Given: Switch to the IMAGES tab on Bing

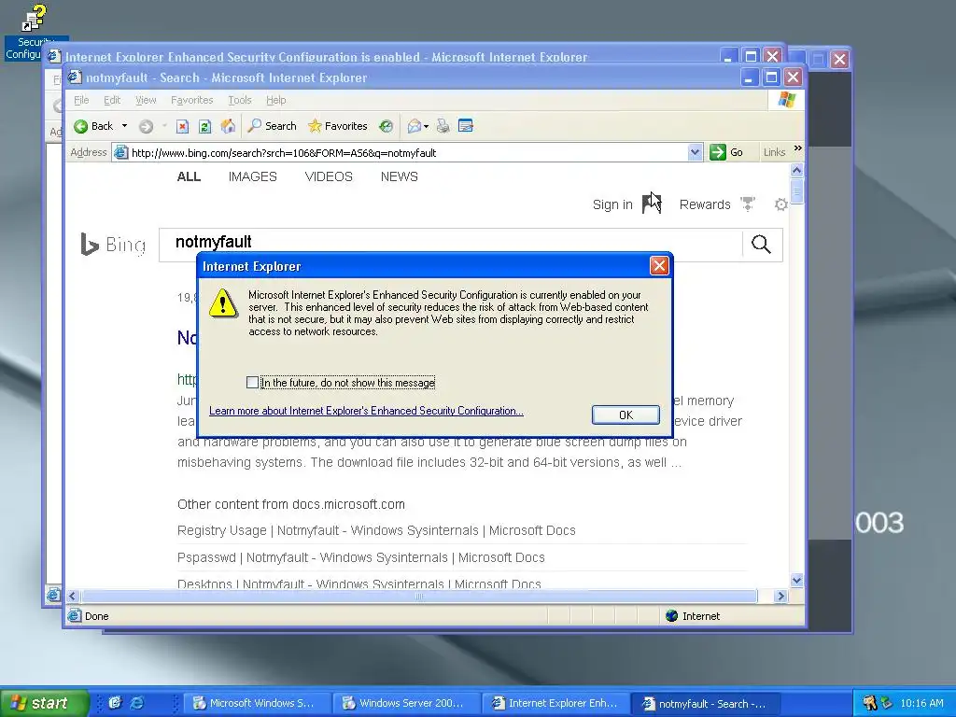Looking at the screenshot, I should point(252,176).
